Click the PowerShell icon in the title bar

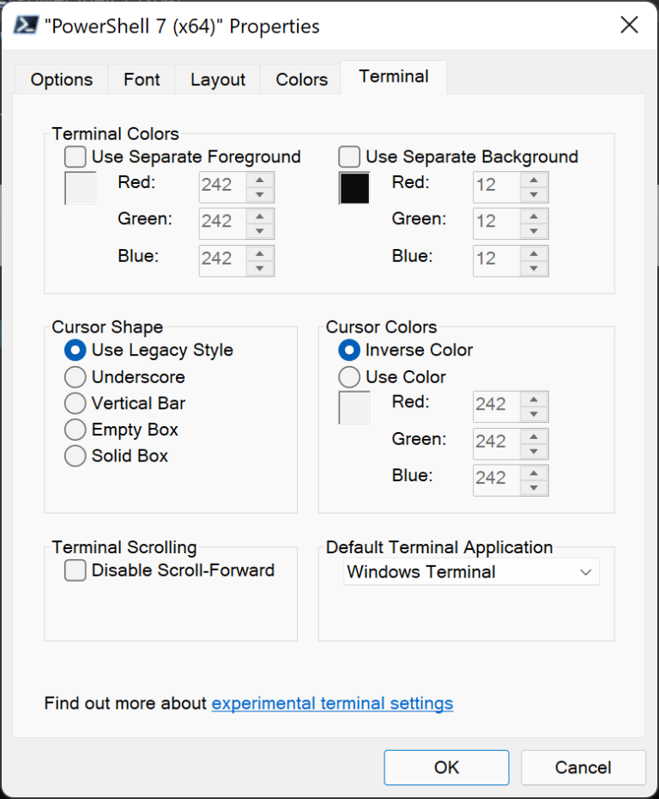[x=27, y=26]
